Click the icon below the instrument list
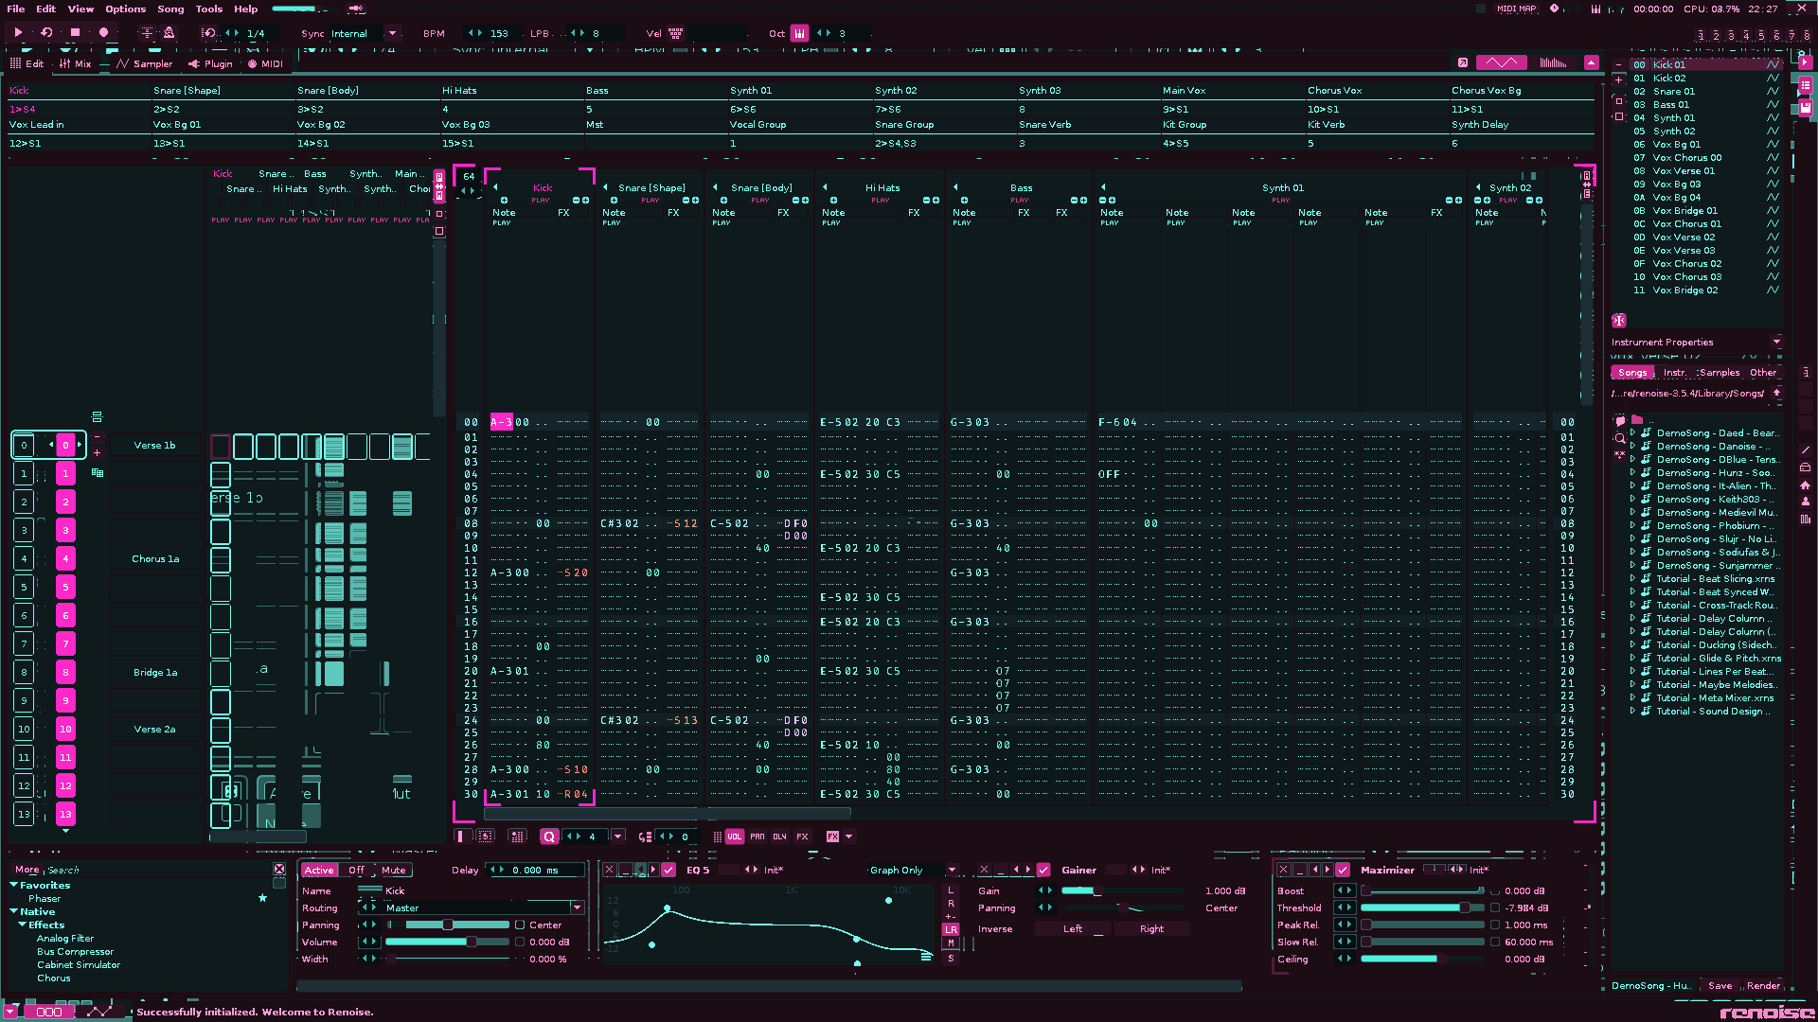 click(1619, 320)
